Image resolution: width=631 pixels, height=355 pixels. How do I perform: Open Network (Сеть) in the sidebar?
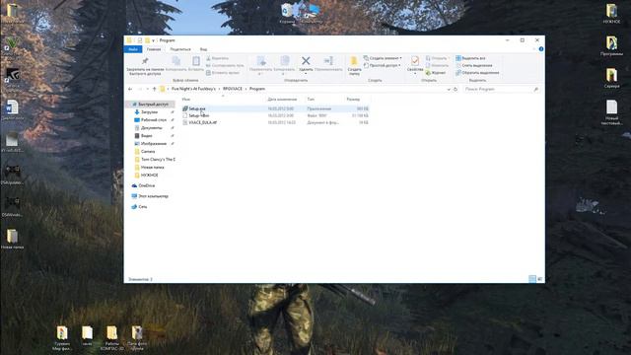point(142,207)
